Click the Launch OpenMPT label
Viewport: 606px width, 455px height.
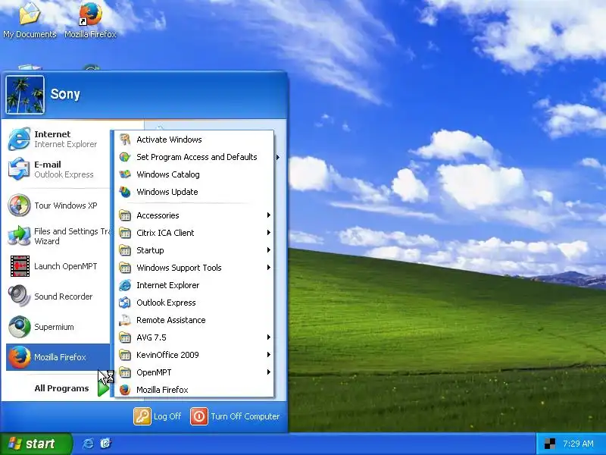tap(66, 266)
